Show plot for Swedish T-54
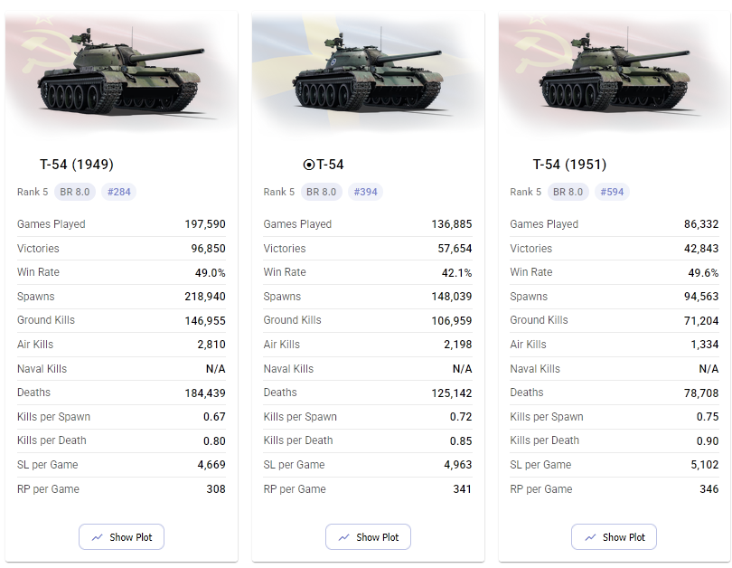Viewport: 732px width, 568px height. [368, 537]
